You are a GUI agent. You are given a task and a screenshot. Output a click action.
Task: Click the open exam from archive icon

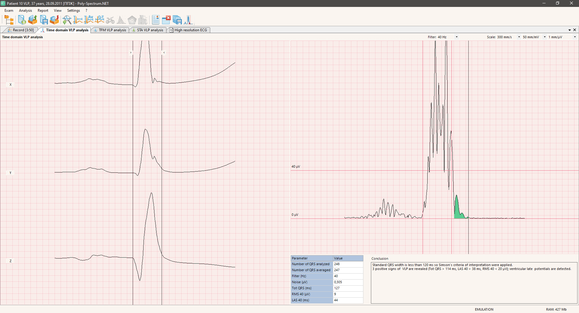(33, 20)
